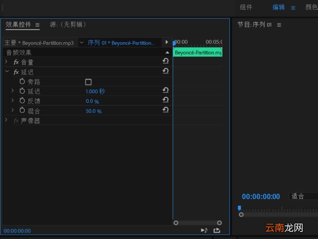Reset the 音量 effect
This screenshot has width=318, height=239.
pyautogui.click(x=165, y=61)
